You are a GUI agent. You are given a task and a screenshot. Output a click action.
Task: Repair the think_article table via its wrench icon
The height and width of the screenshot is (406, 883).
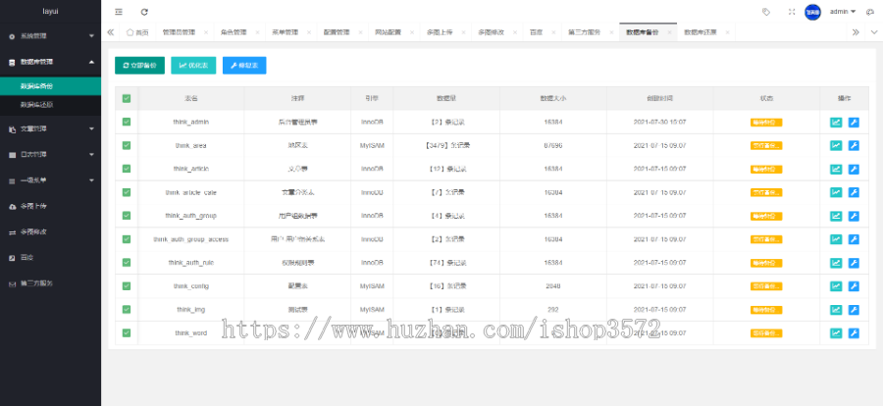(854, 169)
